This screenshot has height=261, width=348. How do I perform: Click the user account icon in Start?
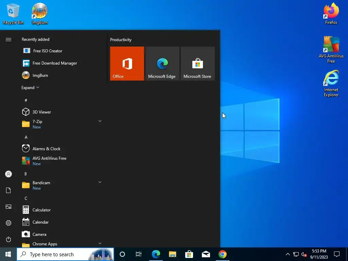[x=8, y=174]
